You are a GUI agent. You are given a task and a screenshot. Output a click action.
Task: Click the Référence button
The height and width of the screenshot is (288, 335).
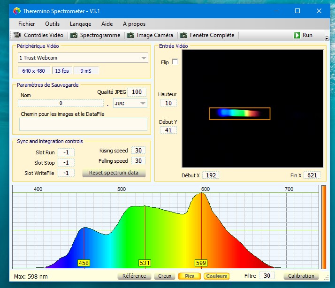(134, 276)
